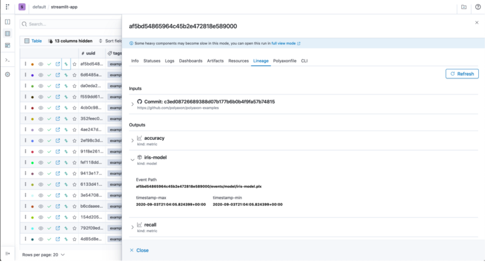Toggle visibility eye for run 6d6485a
485x266 pixels.
41,75
